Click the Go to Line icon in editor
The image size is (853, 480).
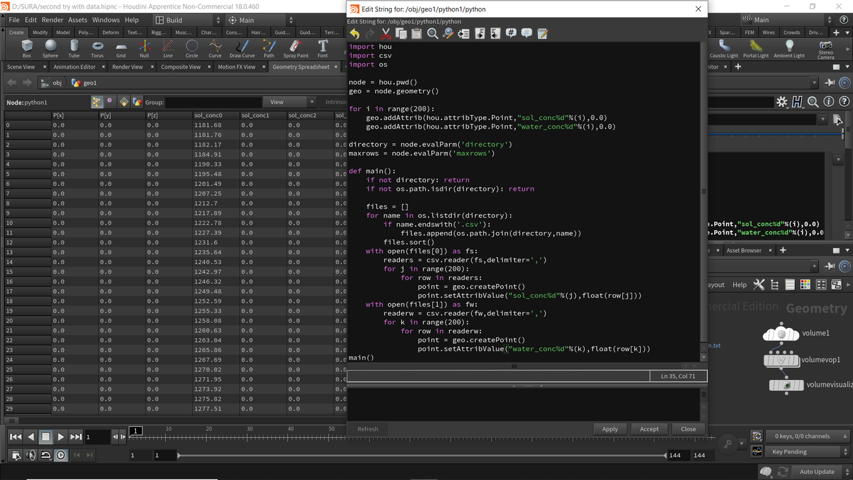(x=464, y=33)
